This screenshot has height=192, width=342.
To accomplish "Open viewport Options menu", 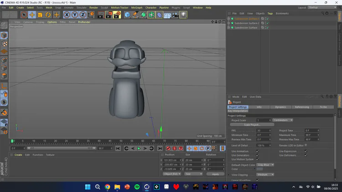I will click(x=52, y=22).
